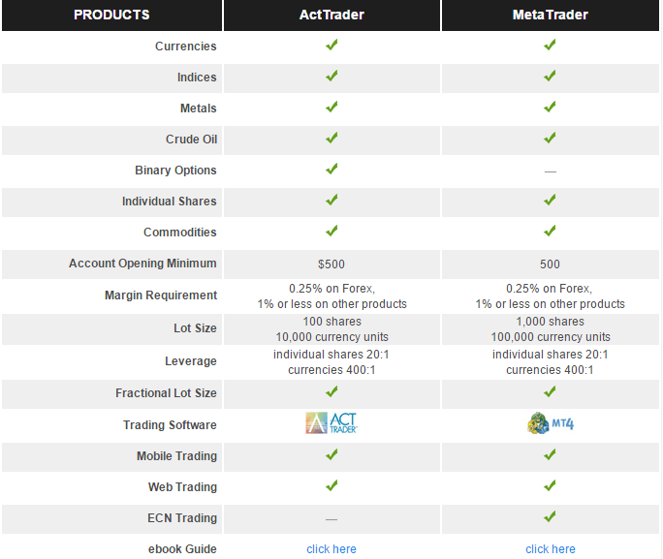Select the Web Trading row label
Image resolution: width=663 pixels, height=559 pixels.
pos(182,486)
